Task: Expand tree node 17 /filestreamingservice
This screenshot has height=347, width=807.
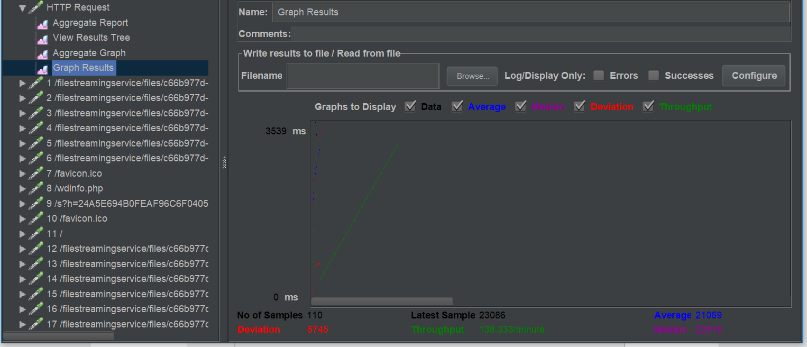Action: point(22,324)
